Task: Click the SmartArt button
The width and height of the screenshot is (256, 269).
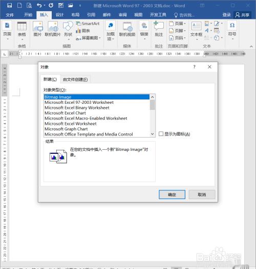Action: (88, 24)
